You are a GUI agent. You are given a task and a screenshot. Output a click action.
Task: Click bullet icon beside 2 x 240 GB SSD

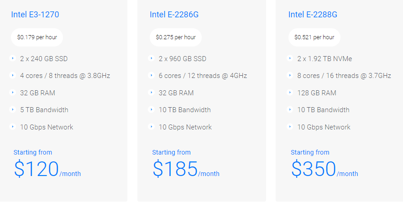pyautogui.click(x=12, y=58)
